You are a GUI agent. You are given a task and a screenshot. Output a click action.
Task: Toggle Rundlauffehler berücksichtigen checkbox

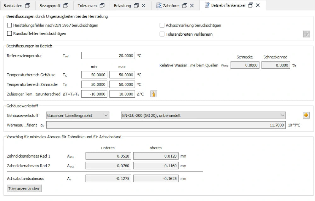coord(9,33)
